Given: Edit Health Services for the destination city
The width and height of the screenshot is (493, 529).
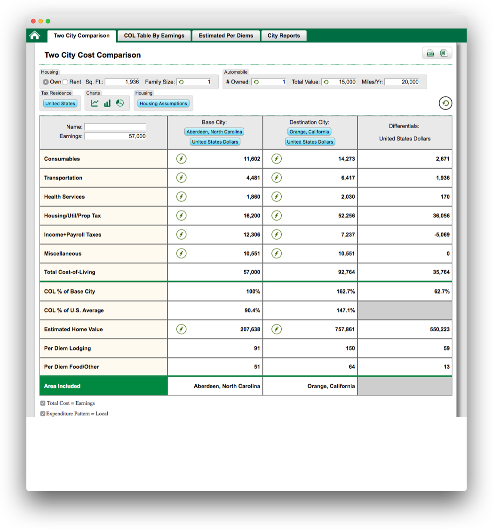Looking at the screenshot, I should (277, 196).
